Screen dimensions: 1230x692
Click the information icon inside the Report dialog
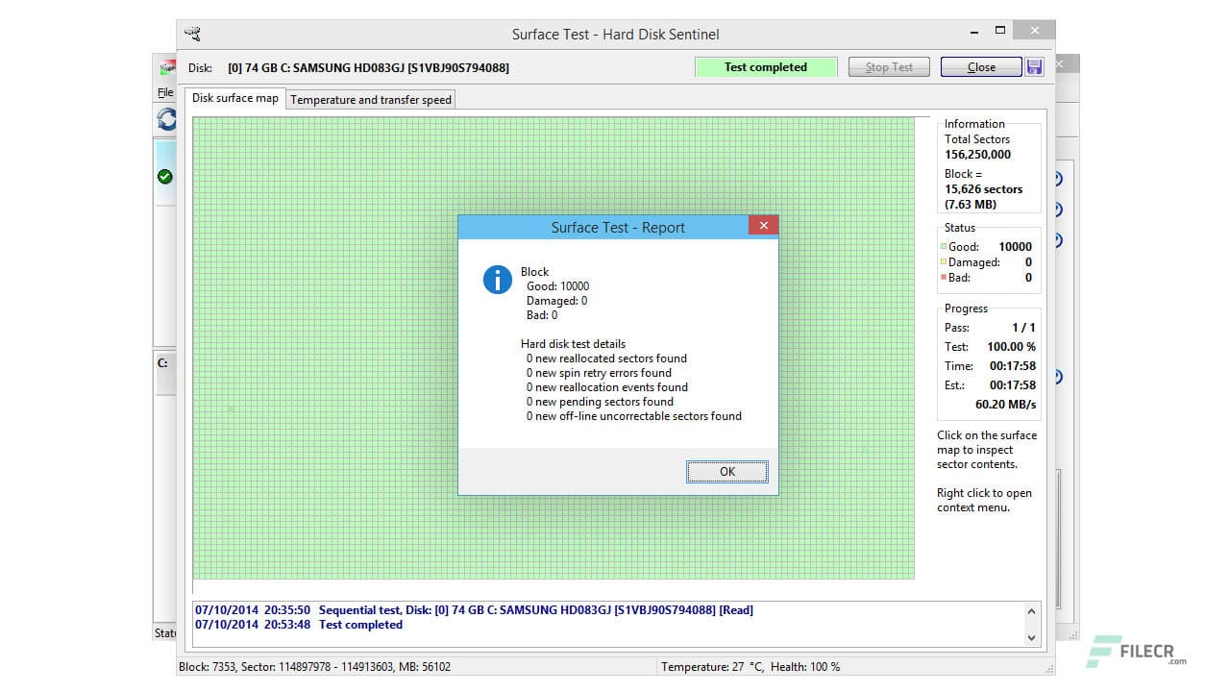coord(497,280)
